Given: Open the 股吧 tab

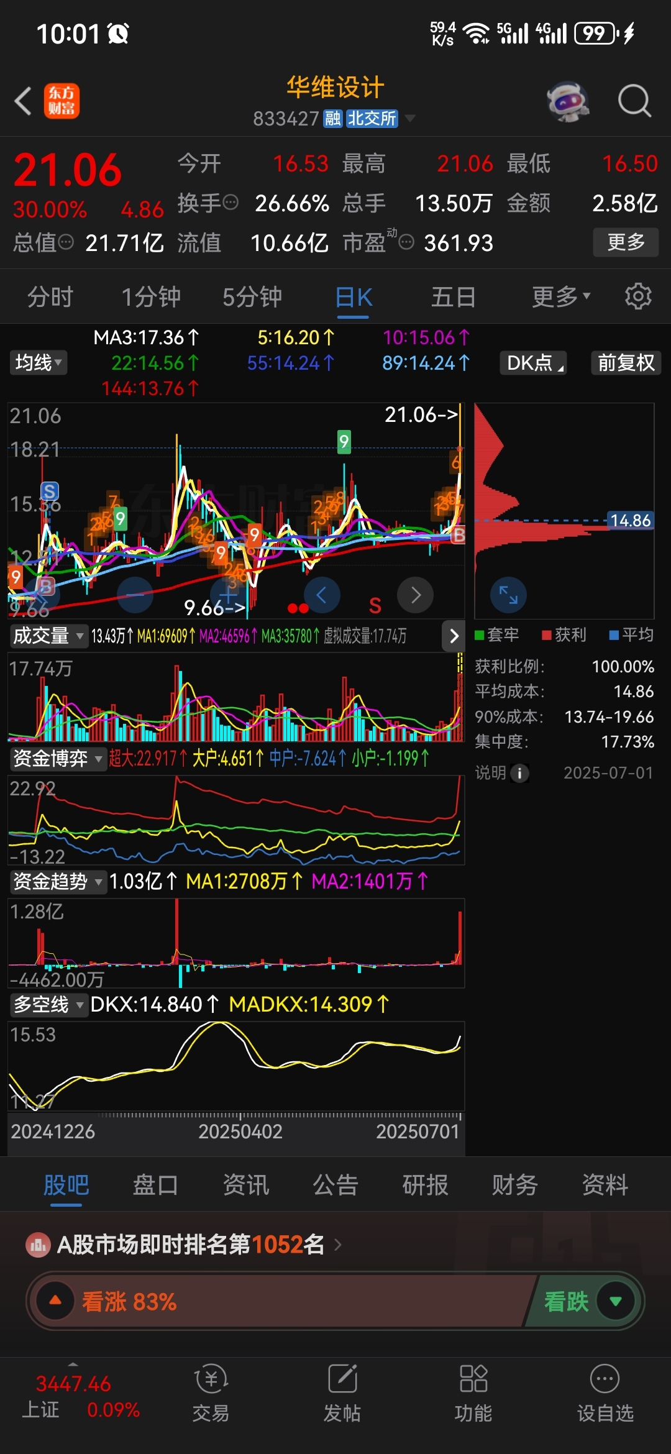Looking at the screenshot, I should click(x=66, y=1184).
